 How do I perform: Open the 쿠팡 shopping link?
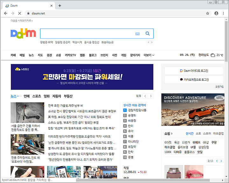[x=214, y=142]
